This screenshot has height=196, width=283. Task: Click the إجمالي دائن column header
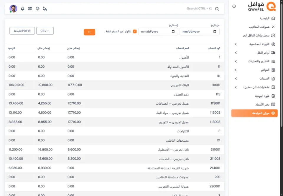44,48
